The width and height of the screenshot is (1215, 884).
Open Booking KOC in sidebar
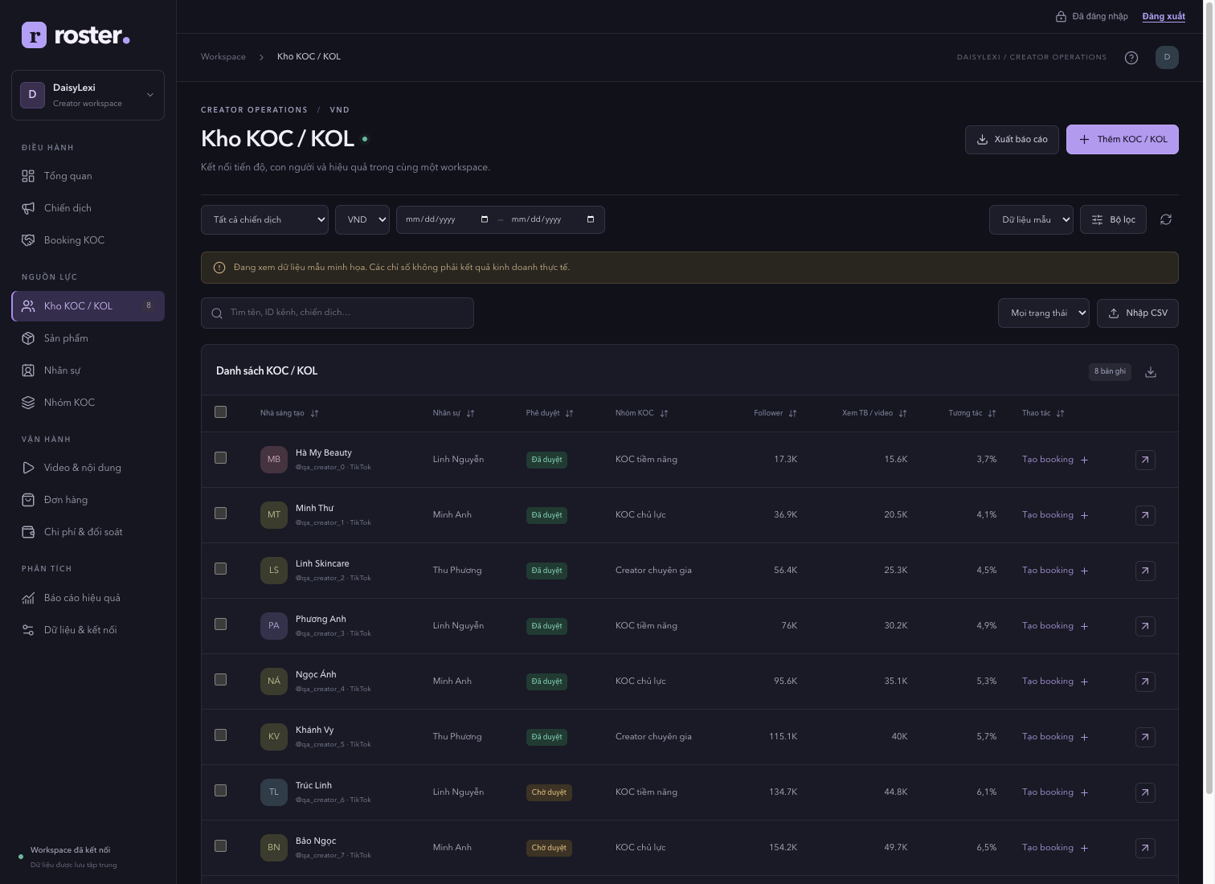[88, 240]
